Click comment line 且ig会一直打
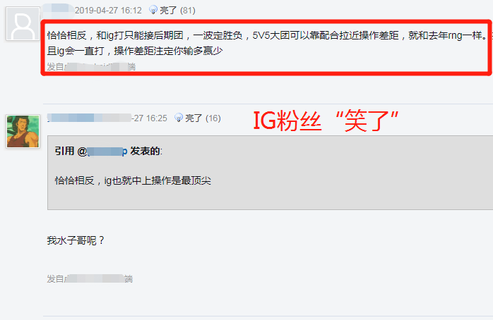The width and height of the screenshot is (493, 320). 135,51
